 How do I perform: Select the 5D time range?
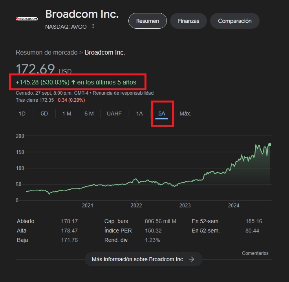point(44,114)
